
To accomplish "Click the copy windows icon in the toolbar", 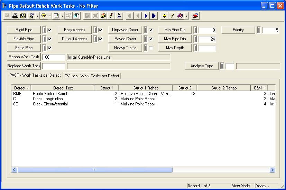I will [76, 16].
